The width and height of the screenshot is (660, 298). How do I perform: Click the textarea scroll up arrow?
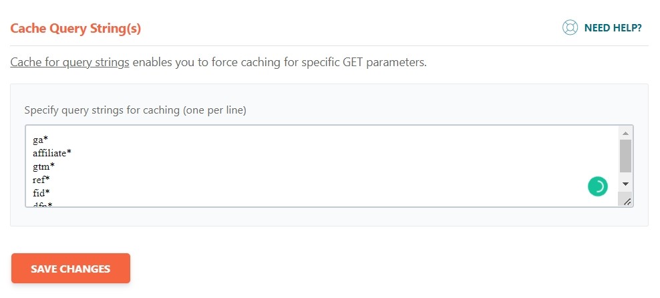pyautogui.click(x=625, y=132)
